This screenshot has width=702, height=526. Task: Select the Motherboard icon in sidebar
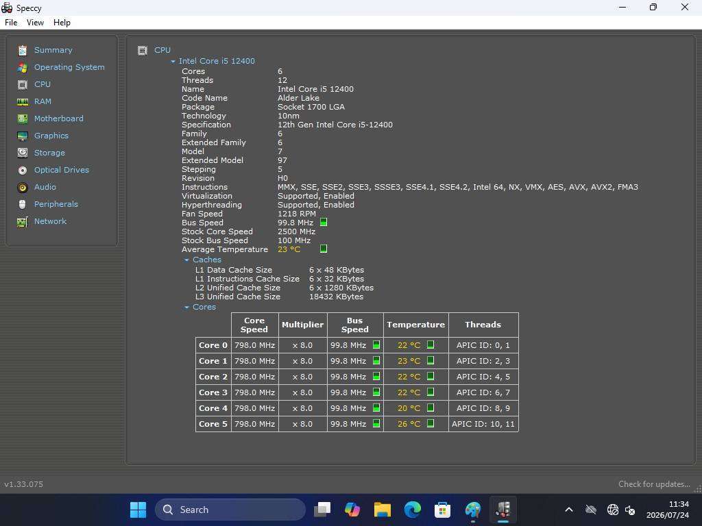coord(23,118)
